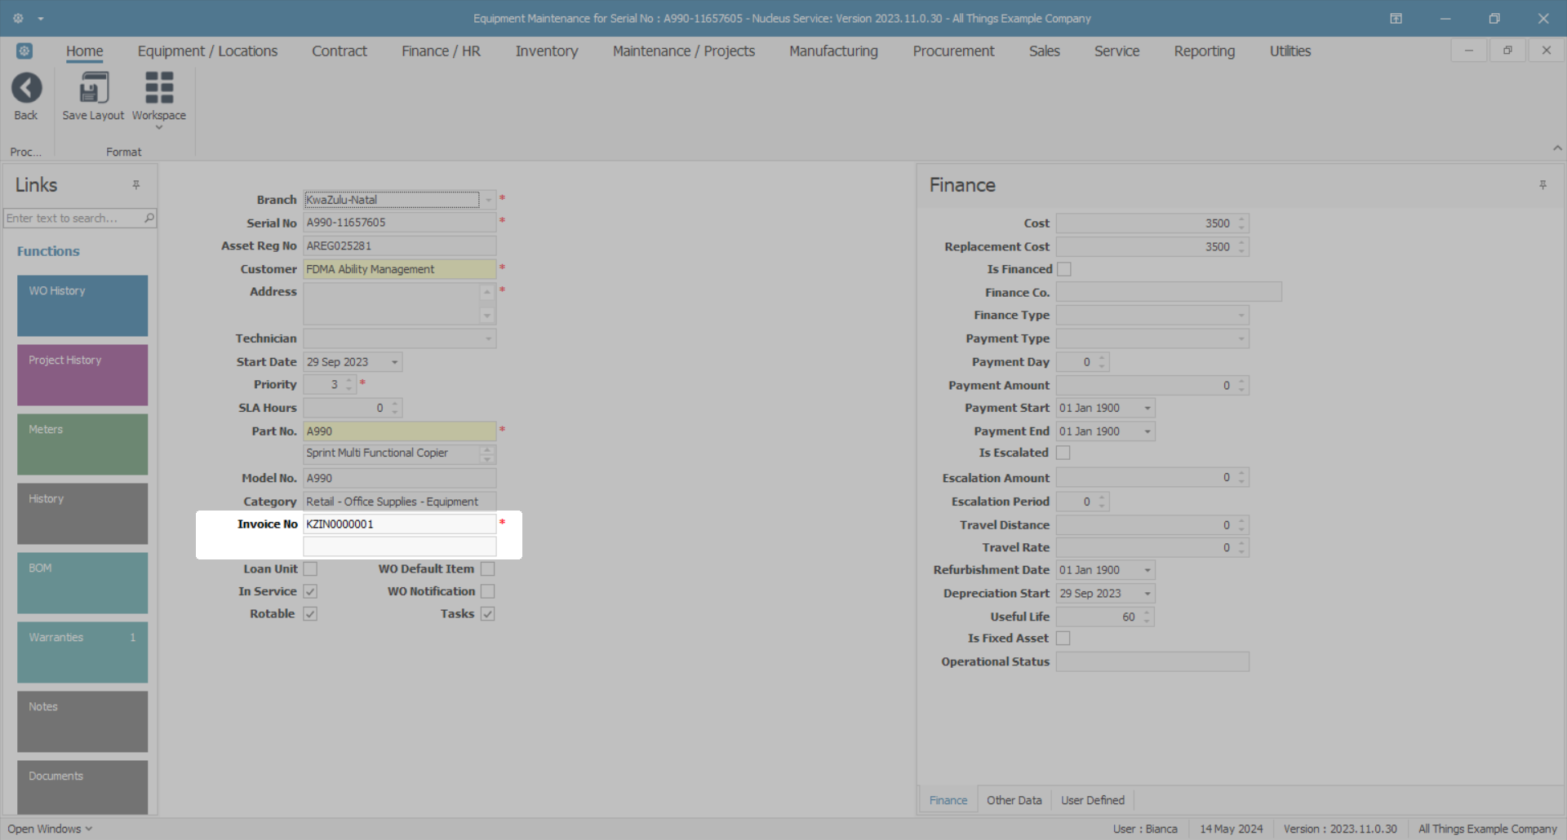Tick the Is Escalated checkbox
The image size is (1567, 840).
pyautogui.click(x=1063, y=453)
